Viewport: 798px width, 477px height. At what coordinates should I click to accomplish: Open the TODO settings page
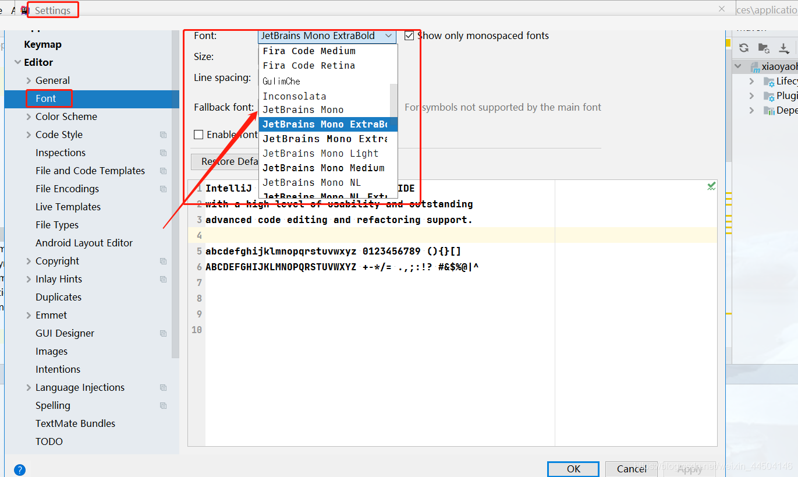[49, 441]
